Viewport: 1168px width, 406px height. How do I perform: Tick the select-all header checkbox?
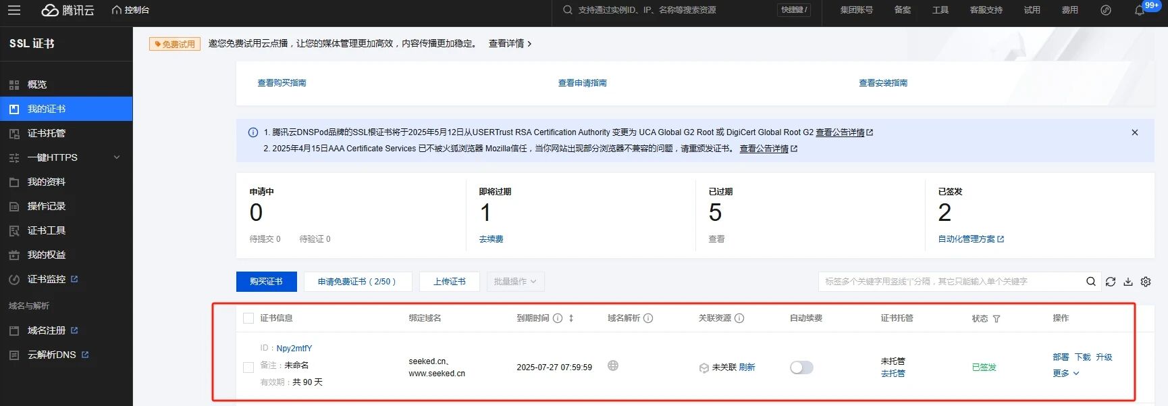tap(248, 318)
